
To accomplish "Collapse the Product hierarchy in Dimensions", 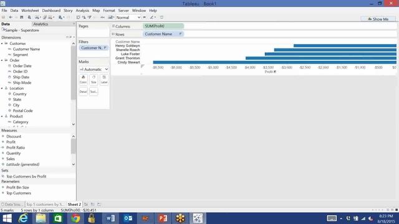I will (x=2, y=116).
